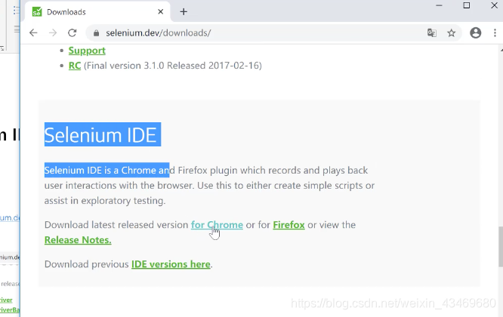Download Selenium IDE for Firefox
503x317 pixels.
[x=289, y=225]
